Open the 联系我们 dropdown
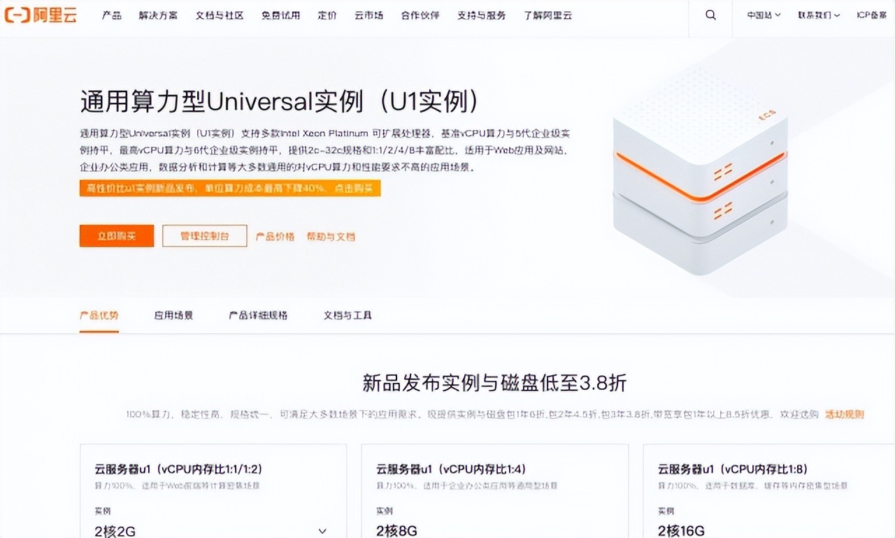895x538 pixels. tap(819, 15)
